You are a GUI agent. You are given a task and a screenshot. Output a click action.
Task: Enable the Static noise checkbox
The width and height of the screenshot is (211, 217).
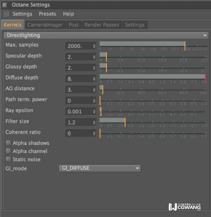8,159
